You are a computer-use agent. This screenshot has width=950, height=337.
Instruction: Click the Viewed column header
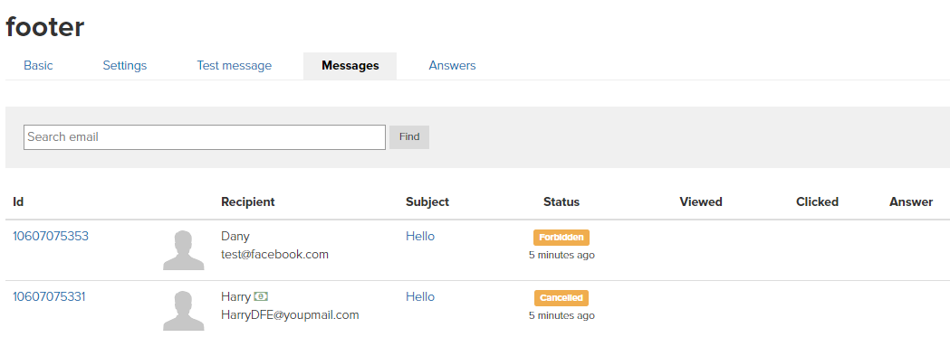point(701,201)
